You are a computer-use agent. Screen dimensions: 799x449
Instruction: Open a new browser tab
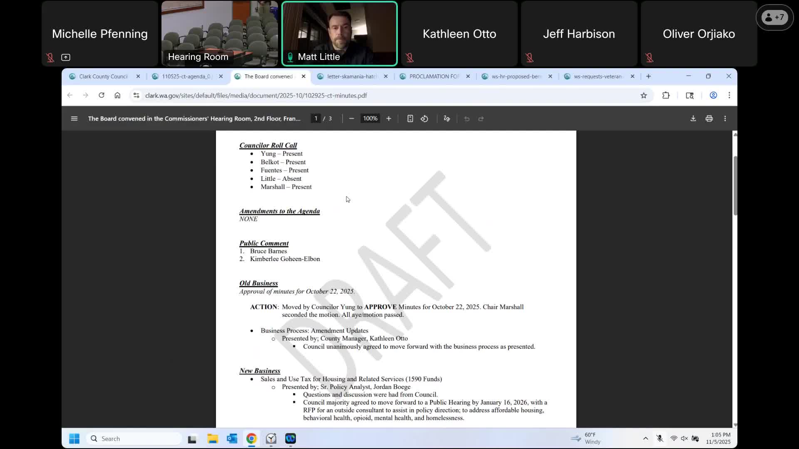[x=648, y=76]
